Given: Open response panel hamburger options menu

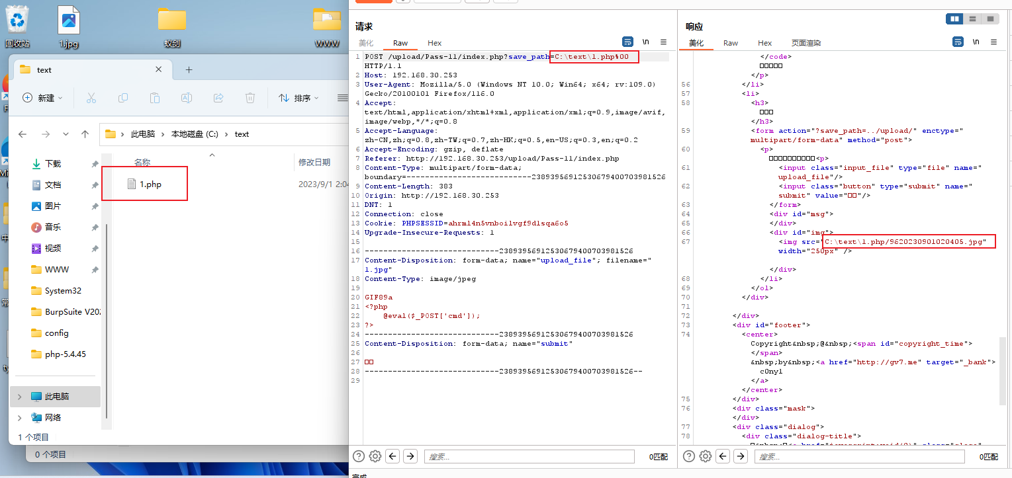Looking at the screenshot, I should (993, 42).
